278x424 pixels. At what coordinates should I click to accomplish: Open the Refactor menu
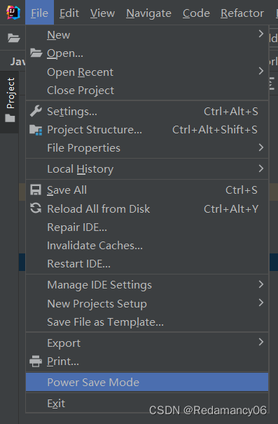pos(242,13)
